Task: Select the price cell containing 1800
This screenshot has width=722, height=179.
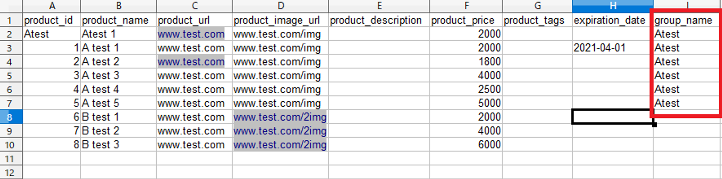Action: [x=490, y=62]
